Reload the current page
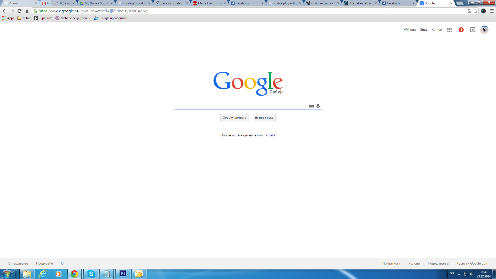The height and width of the screenshot is (279, 496). (x=19, y=11)
